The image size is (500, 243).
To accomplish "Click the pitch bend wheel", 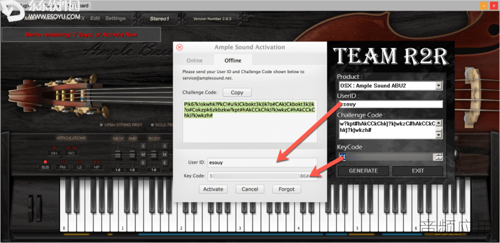I will [31, 208].
